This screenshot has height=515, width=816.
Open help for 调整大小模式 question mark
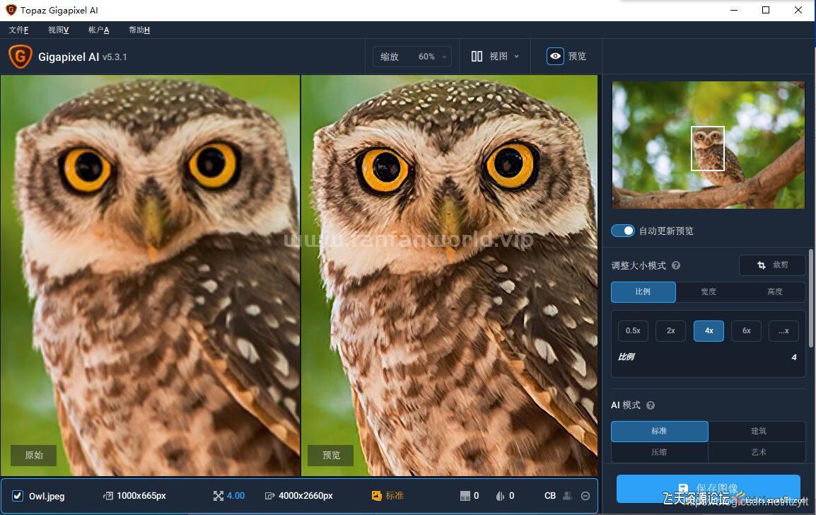(676, 266)
